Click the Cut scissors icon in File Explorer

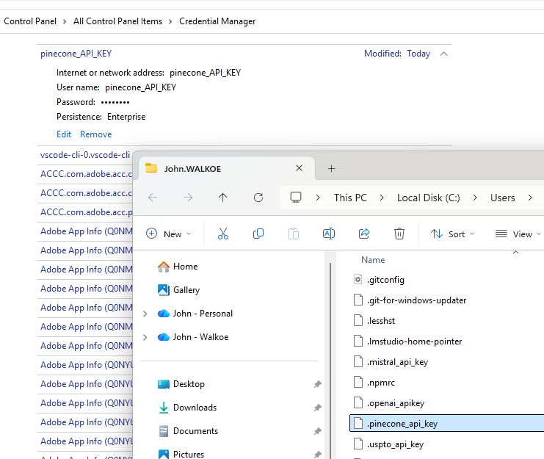[x=223, y=234]
